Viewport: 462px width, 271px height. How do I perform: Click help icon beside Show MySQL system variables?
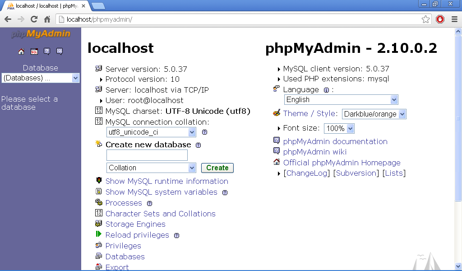click(225, 193)
